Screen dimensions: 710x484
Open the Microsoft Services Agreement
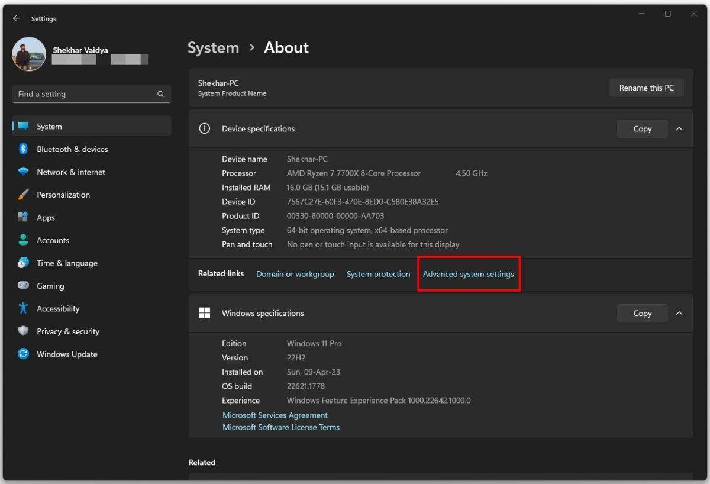coord(275,415)
